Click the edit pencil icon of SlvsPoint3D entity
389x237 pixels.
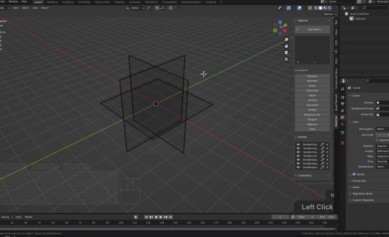pos(323,145)
